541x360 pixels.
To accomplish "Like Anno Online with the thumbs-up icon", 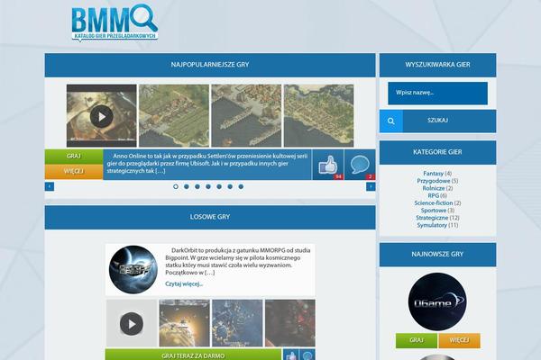I will [x=328, y=165].
